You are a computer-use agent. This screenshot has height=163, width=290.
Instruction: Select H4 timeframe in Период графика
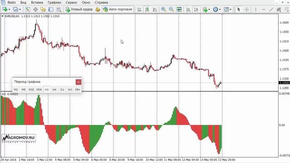pyautogui.click(x=54, y=90)
